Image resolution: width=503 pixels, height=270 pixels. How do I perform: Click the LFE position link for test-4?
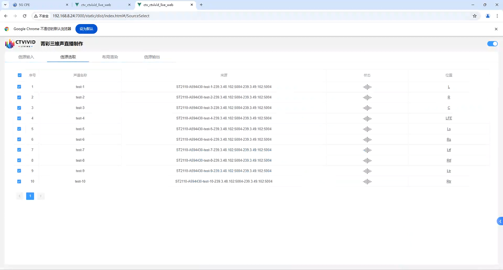449,118
